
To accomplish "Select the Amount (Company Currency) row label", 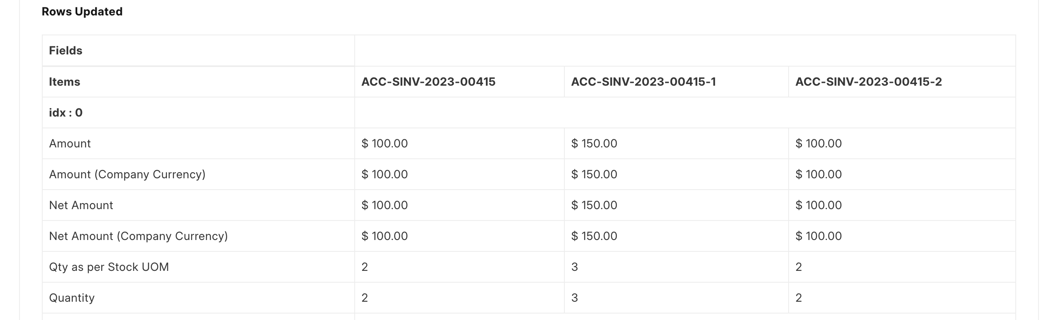I will [x=127, y=174].
